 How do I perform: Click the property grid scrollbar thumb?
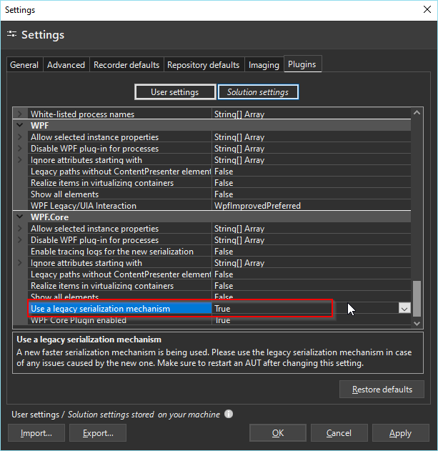(x=417, y=299)
